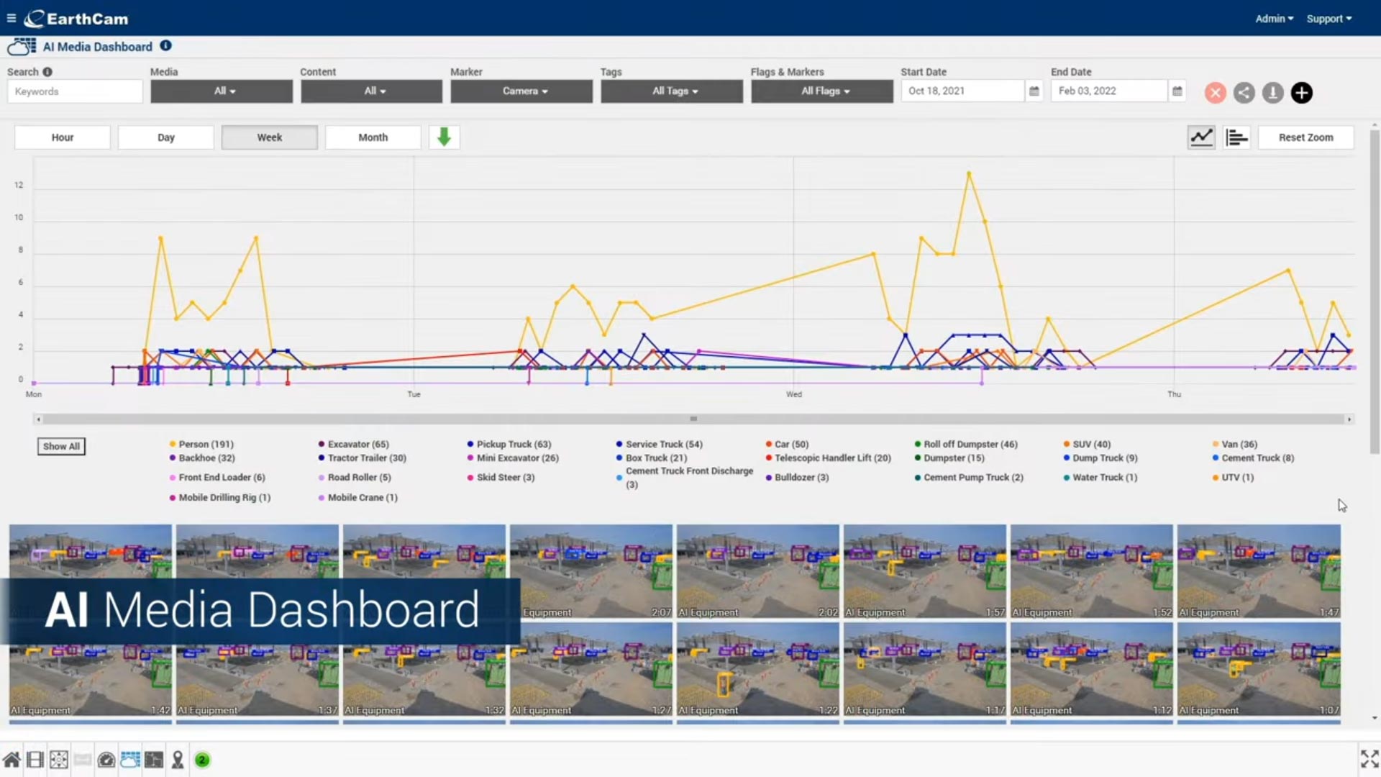Toggle Telescopic Handler Lift (20) legend entry
The image size is (1381, 777).
(x=828, y=458)
